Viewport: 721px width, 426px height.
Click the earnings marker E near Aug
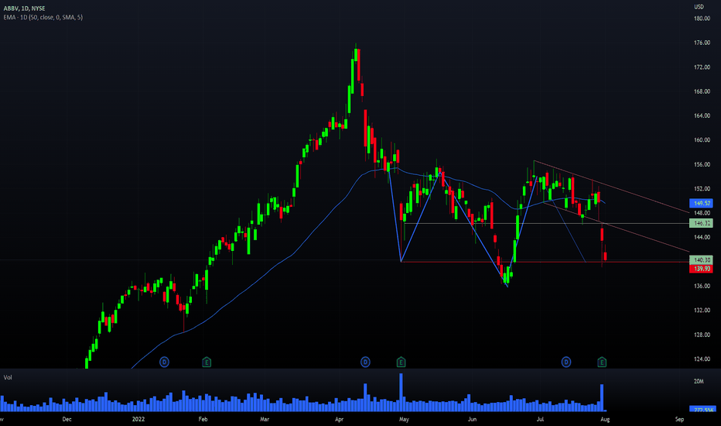pos(602,362)
